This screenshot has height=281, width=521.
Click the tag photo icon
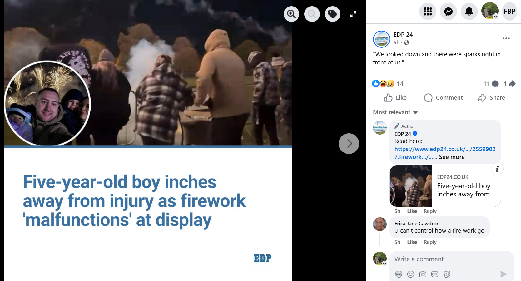tap(332, 14)
